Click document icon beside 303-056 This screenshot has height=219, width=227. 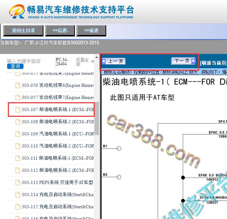tap(18, 85)
